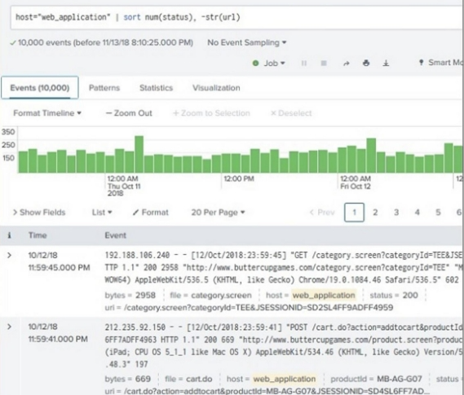464x395 pixels.
Task: Click the info column header icon
Action: tap(9, 235)
